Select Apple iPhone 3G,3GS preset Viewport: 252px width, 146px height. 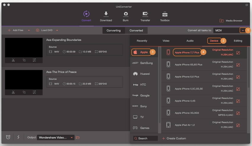(204, 113)
